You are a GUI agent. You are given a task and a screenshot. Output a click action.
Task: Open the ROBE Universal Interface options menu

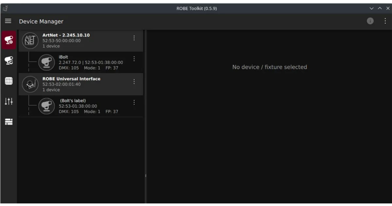(x=134, y=81)
